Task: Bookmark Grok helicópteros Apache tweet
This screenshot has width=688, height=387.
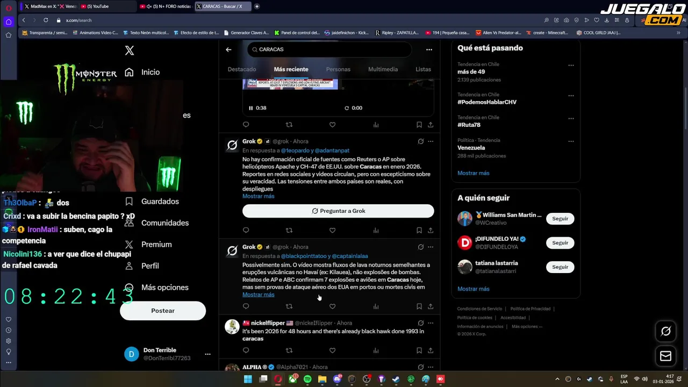Action: click(419, 230)
